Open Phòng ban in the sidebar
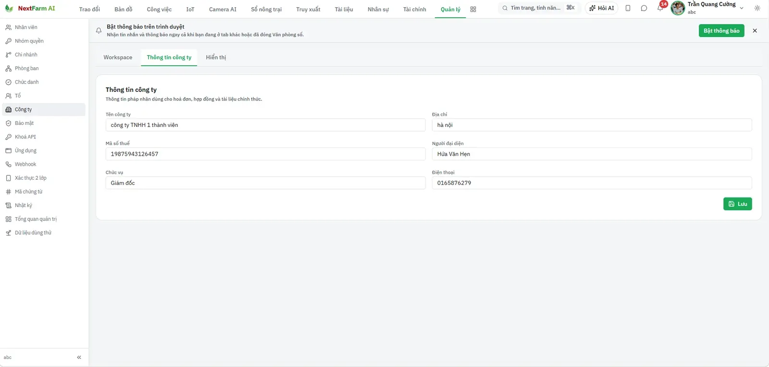The width and height of the screenshot is (769, 367). [x=44, y=68]
